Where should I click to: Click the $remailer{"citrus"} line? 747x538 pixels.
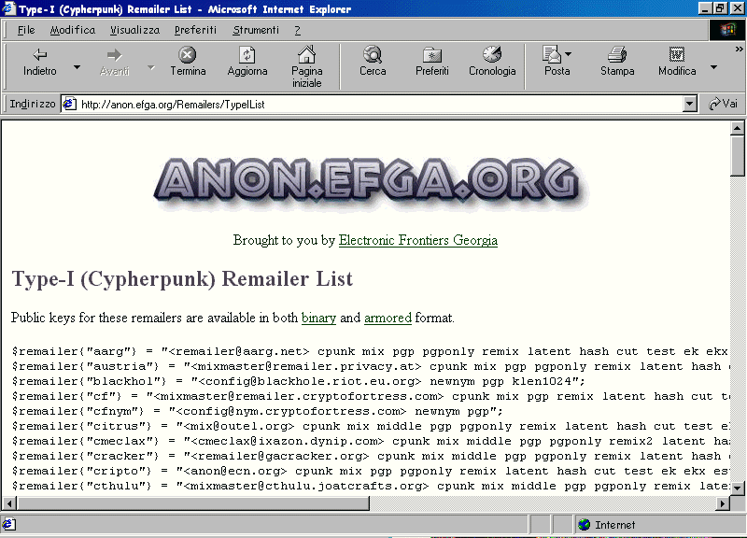coord(370,426)
